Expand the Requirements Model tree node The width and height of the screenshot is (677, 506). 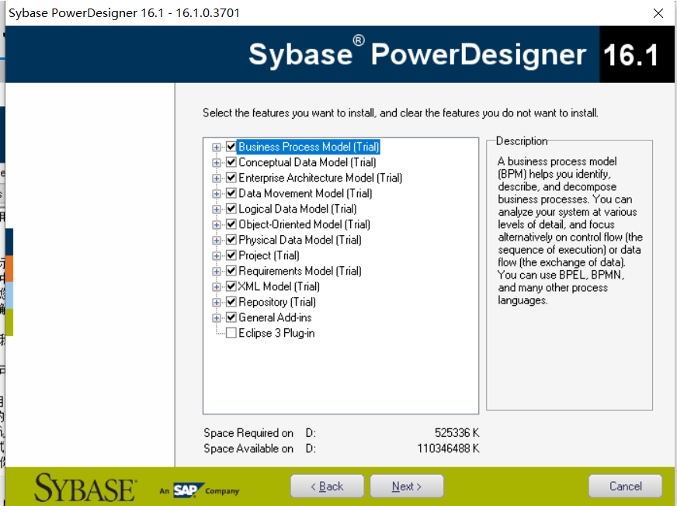tap(218, 270)
